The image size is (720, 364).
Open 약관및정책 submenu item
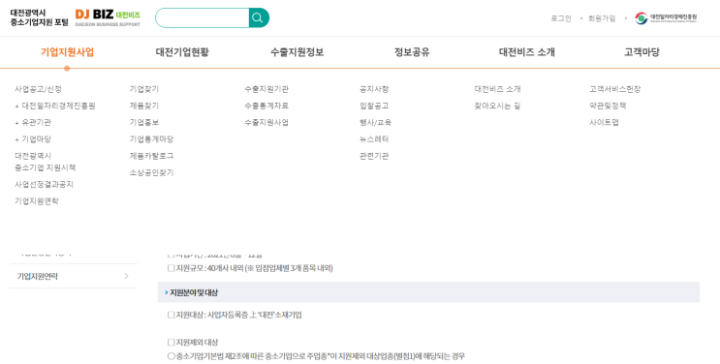point(608,106)
